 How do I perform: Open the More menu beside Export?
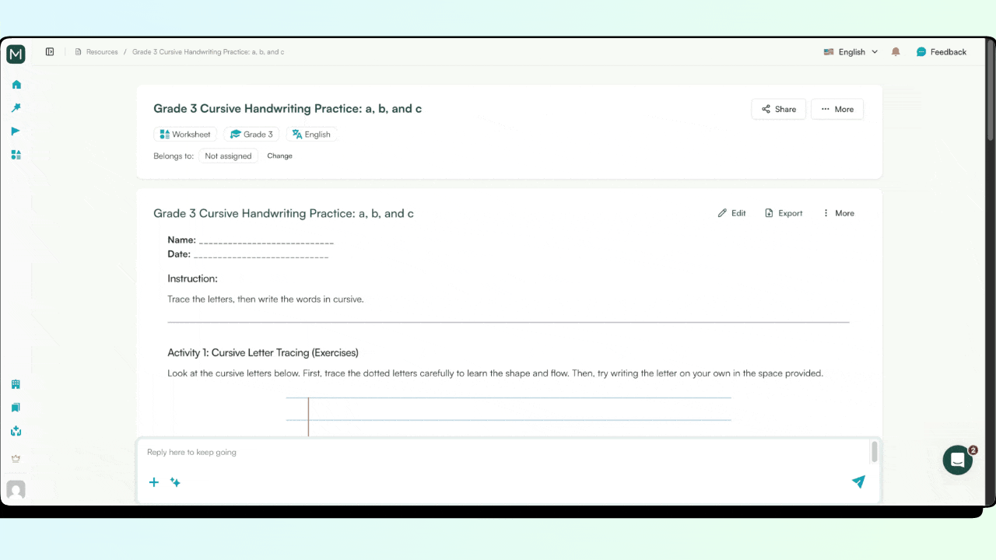838,213
